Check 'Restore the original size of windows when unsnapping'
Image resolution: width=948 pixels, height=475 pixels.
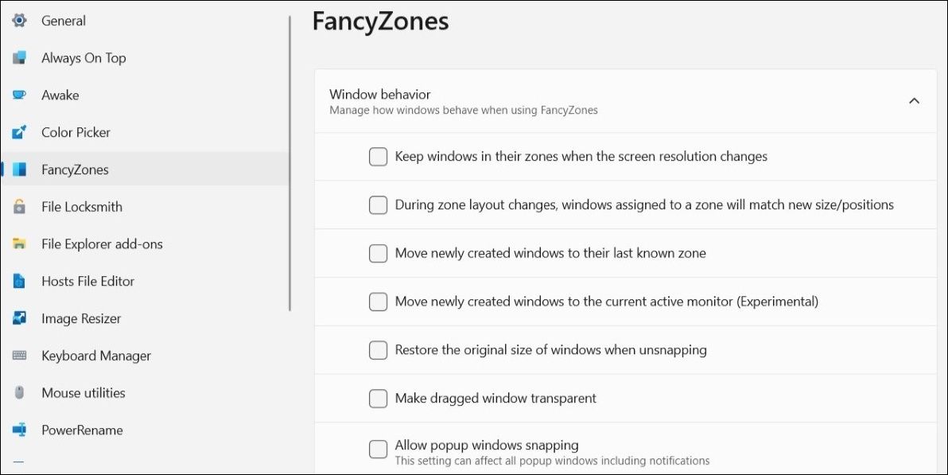[378, 349]
